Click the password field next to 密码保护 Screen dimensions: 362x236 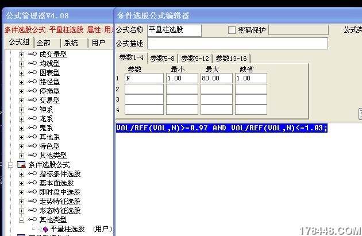click(299, 30)
